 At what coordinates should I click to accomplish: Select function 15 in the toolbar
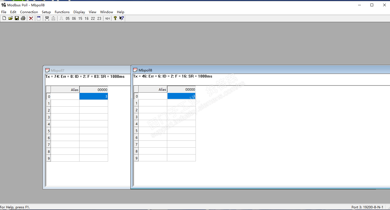pyautogui.click(x=80, y=18)
